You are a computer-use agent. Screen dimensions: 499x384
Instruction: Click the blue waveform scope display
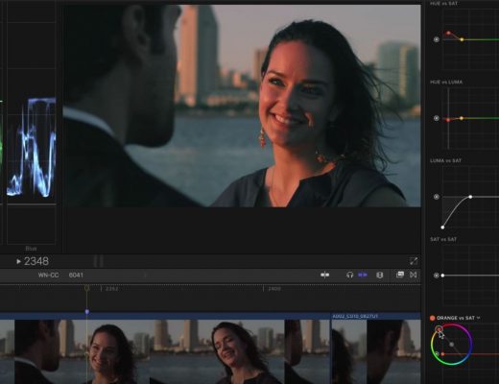click(x=32, y=147)
